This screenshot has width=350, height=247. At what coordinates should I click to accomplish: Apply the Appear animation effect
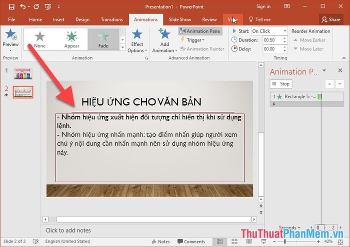coord(71,39)
